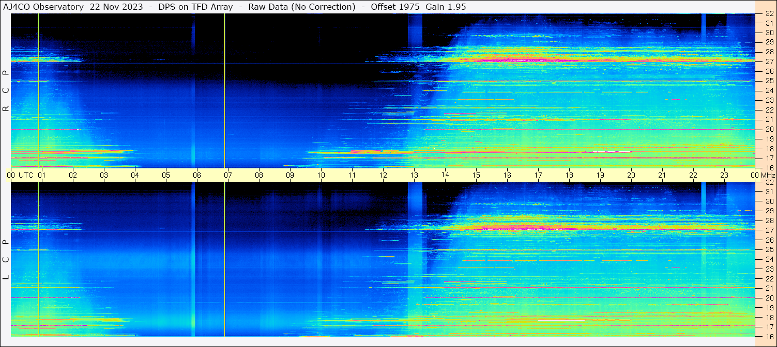Click the Raw Data (No Correction) text
Screen dimensions: 777x347
click(302, 7)
